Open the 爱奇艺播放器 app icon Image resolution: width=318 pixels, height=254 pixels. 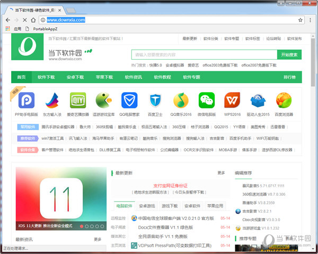[x=78, y=100]
